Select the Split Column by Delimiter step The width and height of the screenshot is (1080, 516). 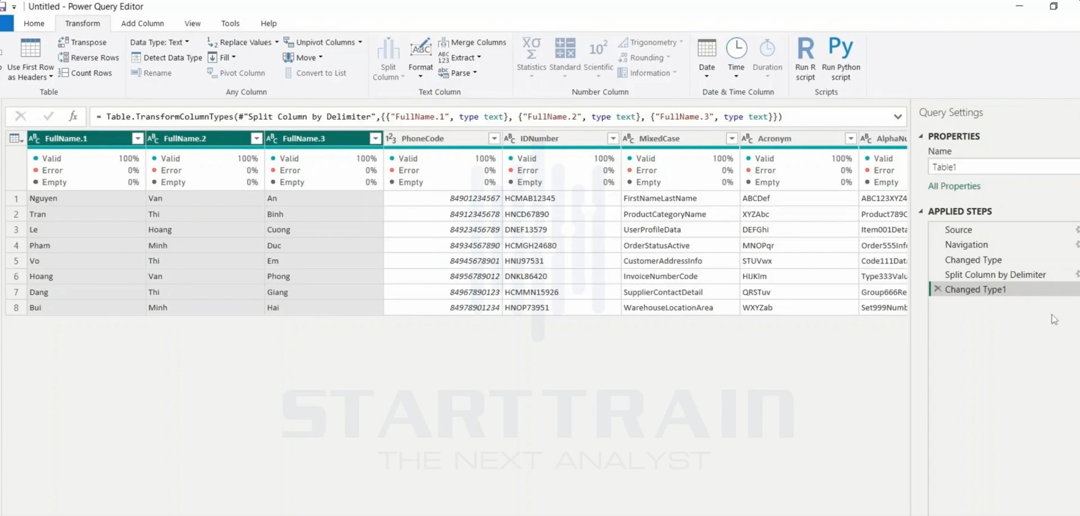click(x=995, y=275)
